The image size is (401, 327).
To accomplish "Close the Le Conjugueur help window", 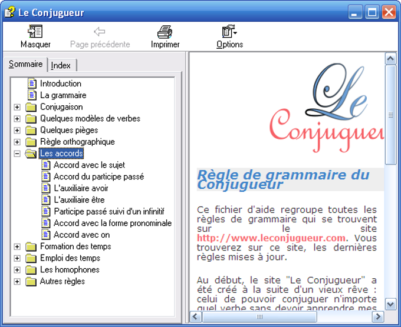I will pos(389,12).
